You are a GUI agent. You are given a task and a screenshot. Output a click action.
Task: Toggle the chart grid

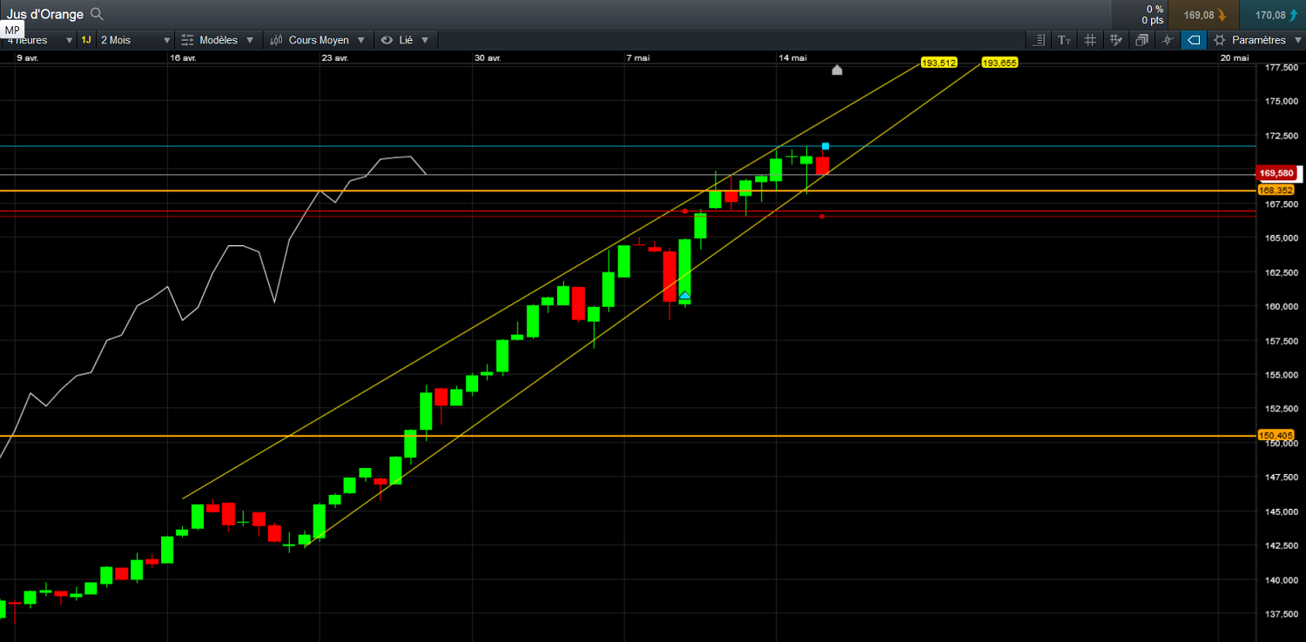[1090, 40]
